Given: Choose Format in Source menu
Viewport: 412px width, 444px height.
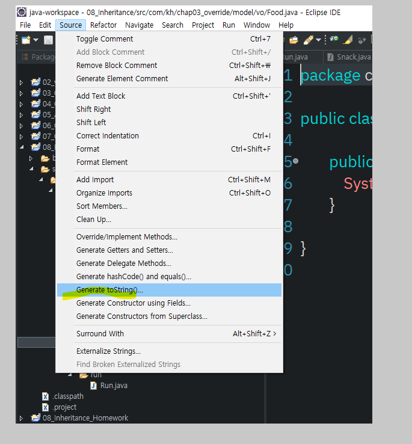Looking at the screenshot, I should tap(169, 149).
